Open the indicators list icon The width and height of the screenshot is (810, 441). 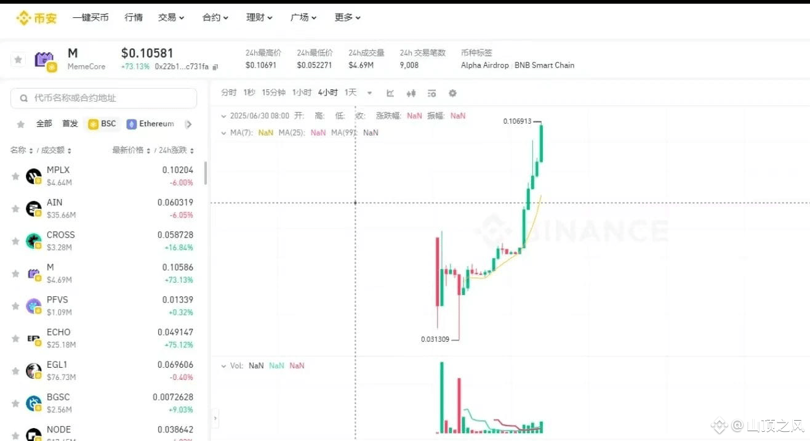click(x=431, y=93)
